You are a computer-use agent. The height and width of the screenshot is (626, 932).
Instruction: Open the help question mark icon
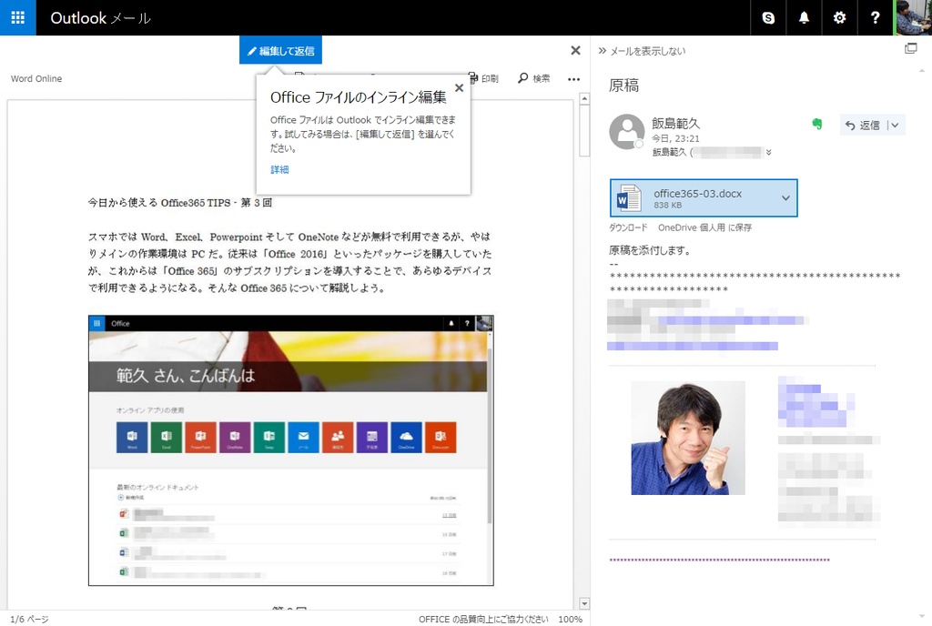click(x=875, y=18)
